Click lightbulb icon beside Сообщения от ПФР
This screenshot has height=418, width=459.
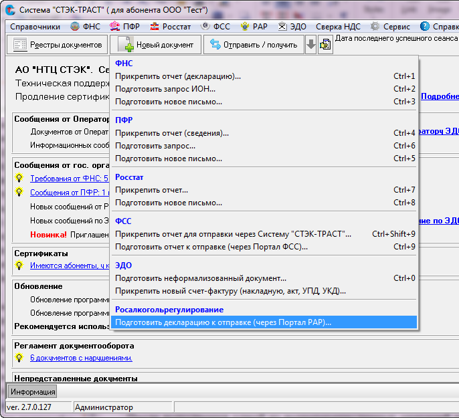click(x=19, y=192)
